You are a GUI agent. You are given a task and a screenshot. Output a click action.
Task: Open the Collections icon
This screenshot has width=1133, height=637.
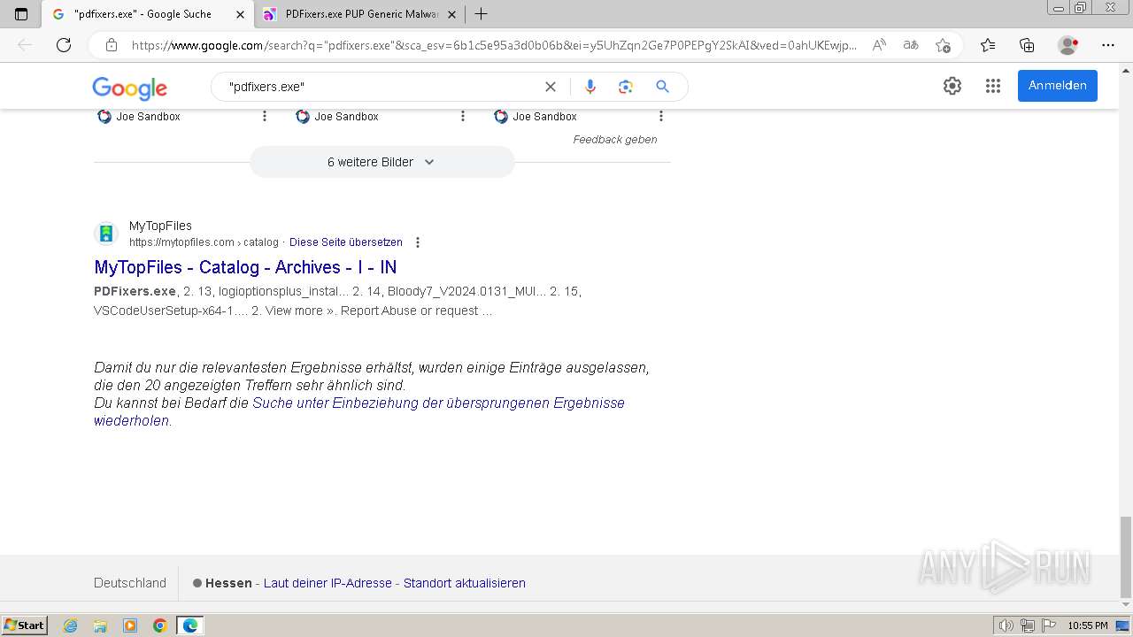[1027, 45]
